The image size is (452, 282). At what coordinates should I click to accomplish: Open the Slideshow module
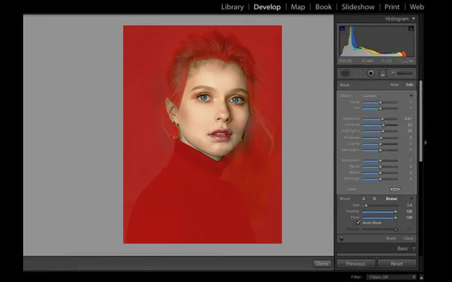coord(358,7)
